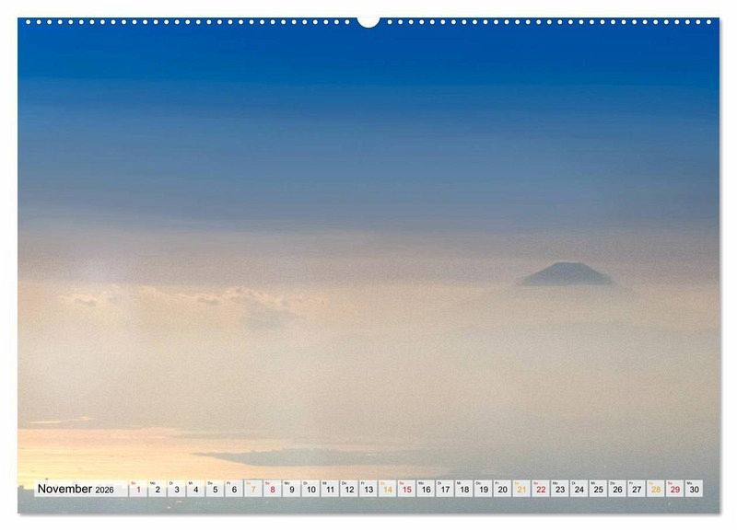Select day 27 in the calendar strip
Image resolution: width=737 pixels, height=531 pixels.
pos(637,489)
